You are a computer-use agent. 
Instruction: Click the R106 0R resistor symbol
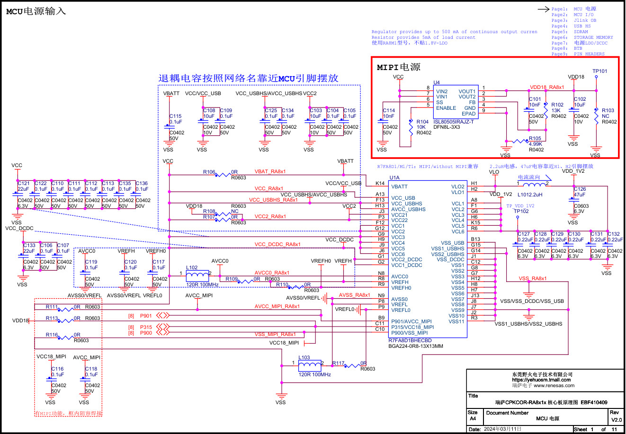223,175
